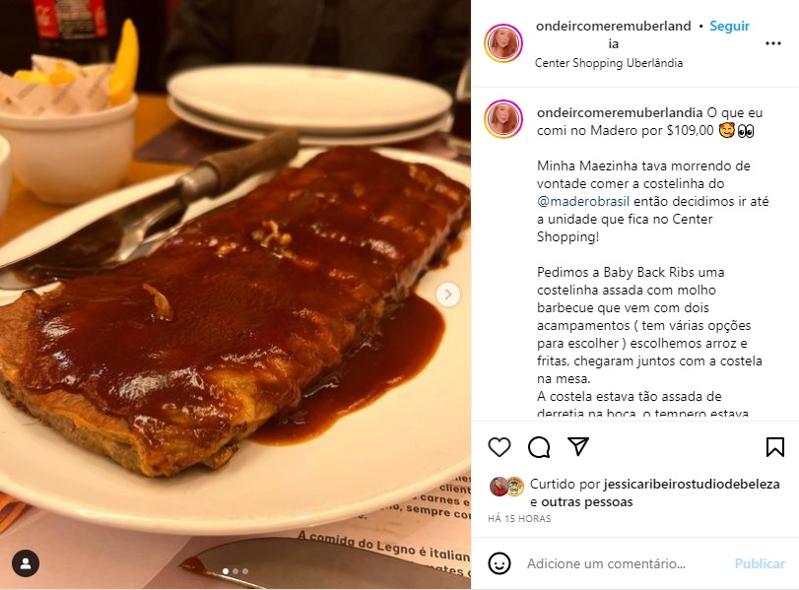The image size is (799, 590).
Task: Open Center Shopping Uberlândia location
Action: click(x=609, y=63)
